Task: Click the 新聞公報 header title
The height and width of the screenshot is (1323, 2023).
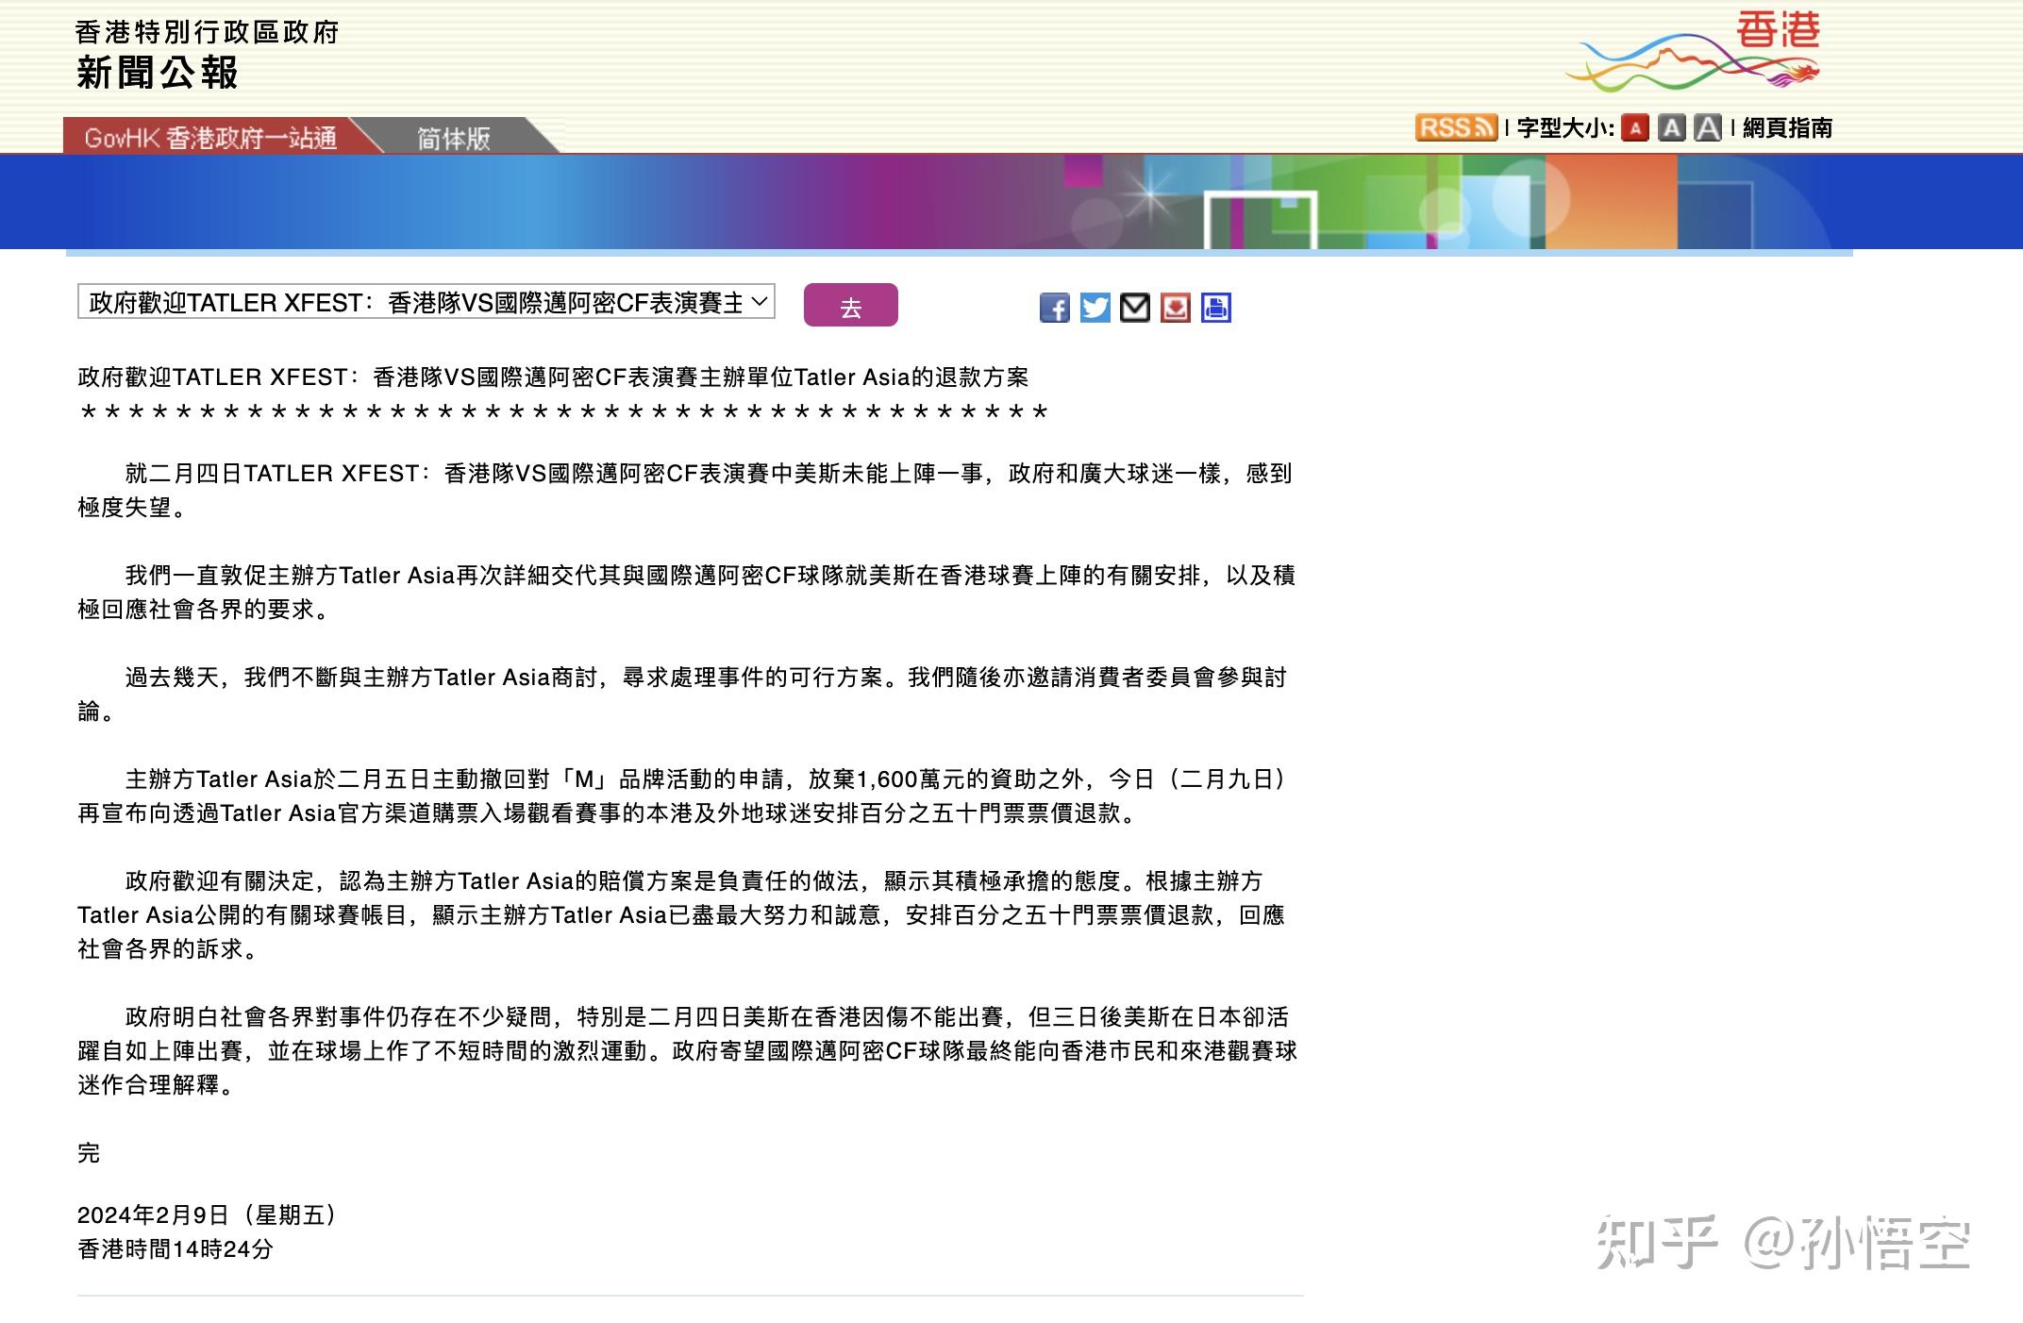Action: tap(157, 73)
